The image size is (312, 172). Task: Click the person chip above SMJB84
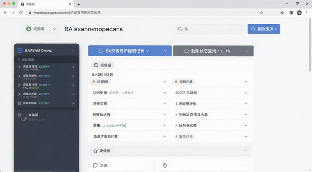[x=103, y=65]
